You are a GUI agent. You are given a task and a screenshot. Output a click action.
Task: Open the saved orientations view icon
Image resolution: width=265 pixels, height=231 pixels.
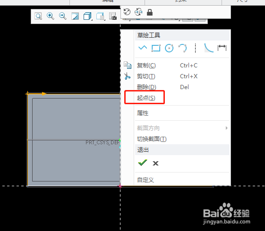100,16
